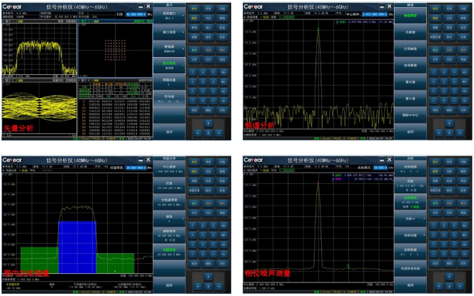This screenshot has width=474, height=296.
Task: Click 中心频率 input field in spectrum panel
Action: tap(375, 14)
